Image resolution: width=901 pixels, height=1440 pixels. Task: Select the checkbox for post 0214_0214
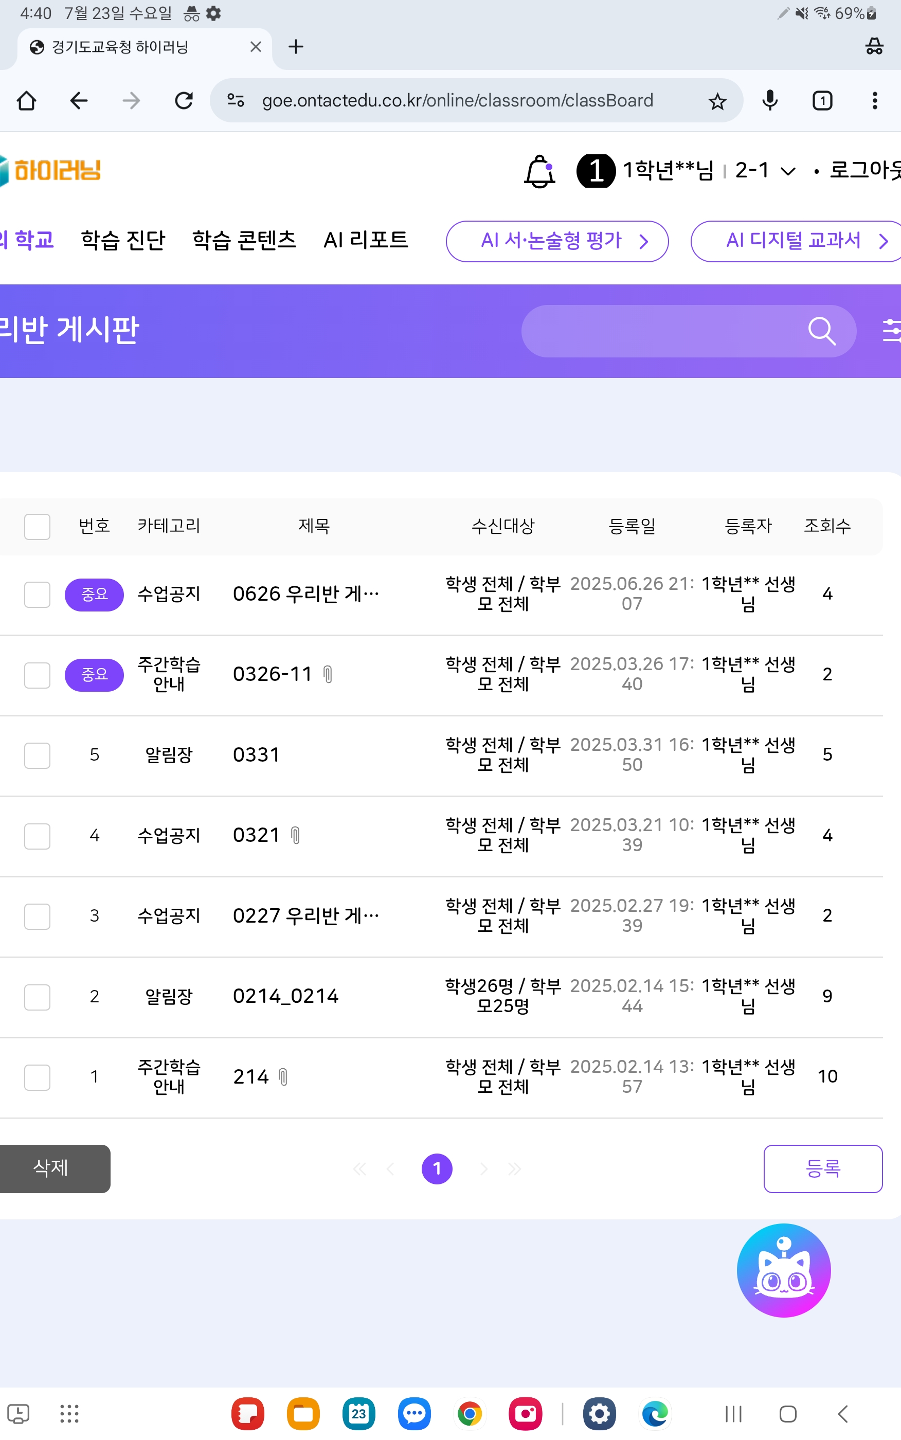click(x=37, y=996)
